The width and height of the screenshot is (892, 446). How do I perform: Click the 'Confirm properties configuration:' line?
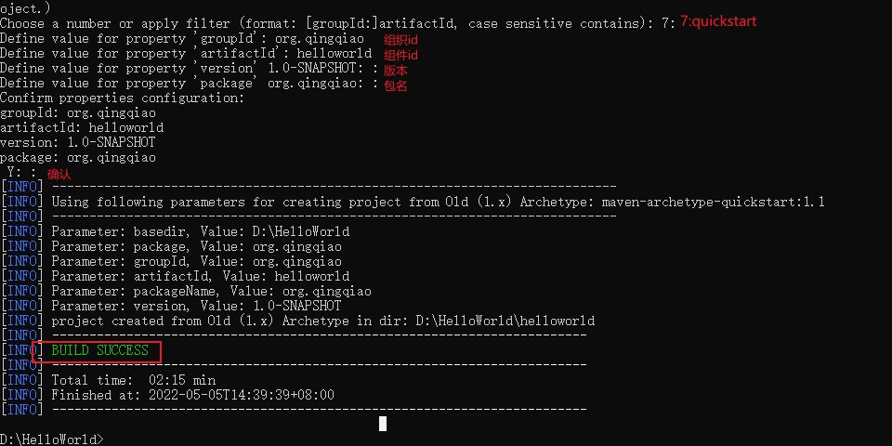tap(122, 98)
